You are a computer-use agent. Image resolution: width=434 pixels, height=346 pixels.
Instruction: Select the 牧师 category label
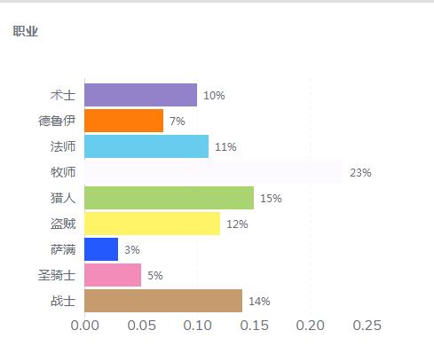pyautogui.click(x=63, y=172)
